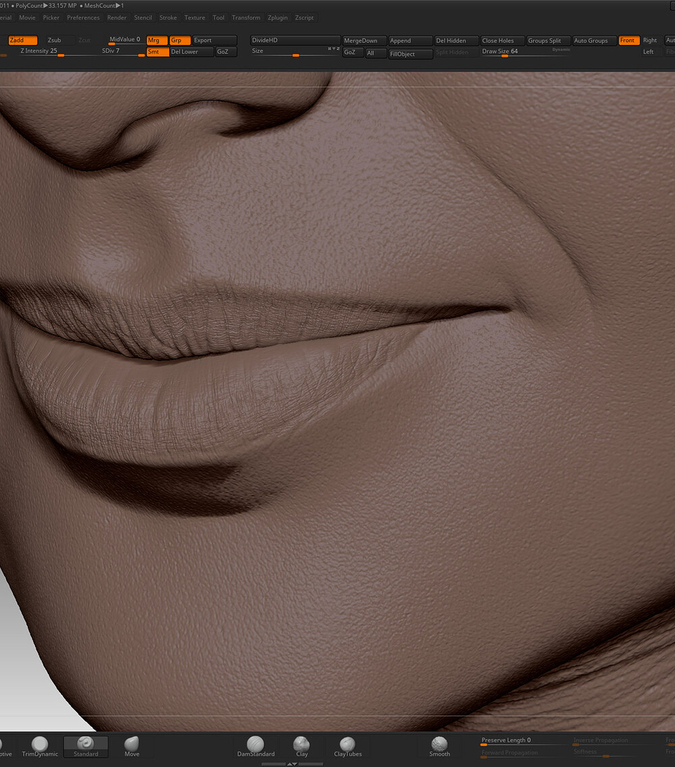The width and height of the screenshot is (675, 767).
Task: Click the Export button
Action: click(215, 40)
